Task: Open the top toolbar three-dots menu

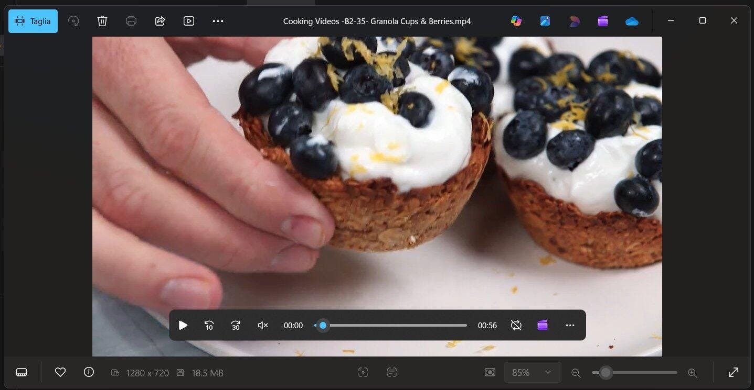Action: 218,21
